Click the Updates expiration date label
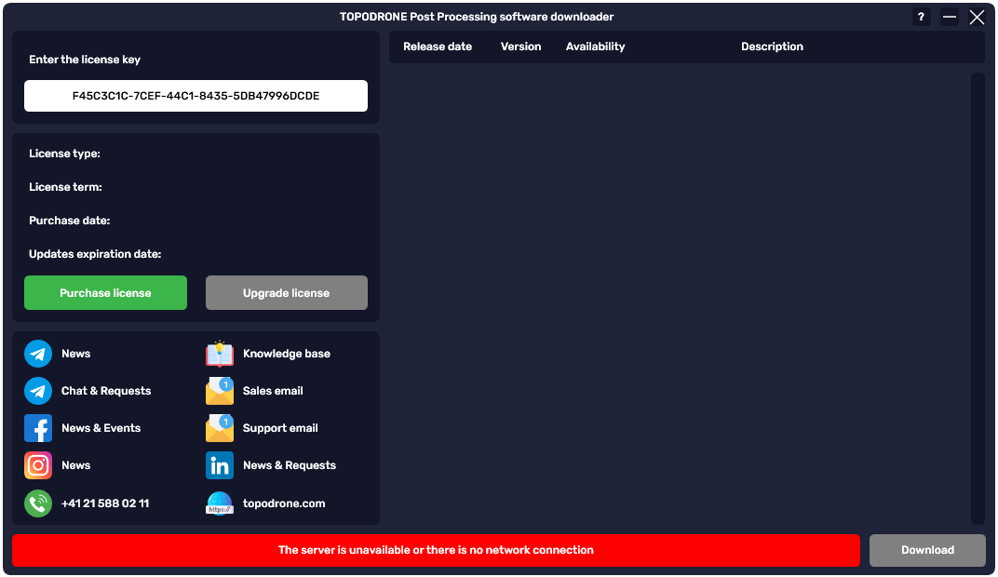Screen dimensions: 998x577 pyautogui.click(x=95, y=254)
